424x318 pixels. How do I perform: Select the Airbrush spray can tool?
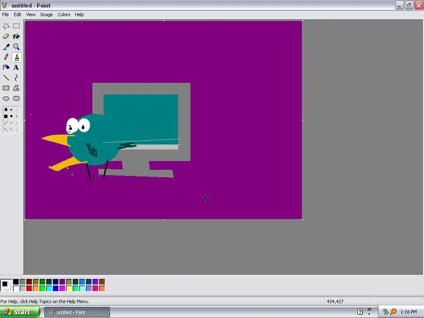click(x=6, y=67)
